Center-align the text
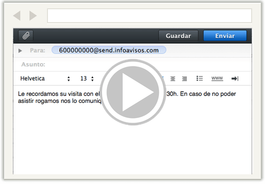 173,79
